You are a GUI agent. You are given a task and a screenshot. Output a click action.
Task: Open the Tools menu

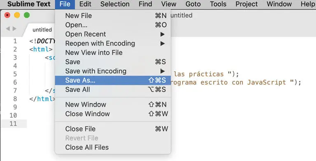pos(218,4)
